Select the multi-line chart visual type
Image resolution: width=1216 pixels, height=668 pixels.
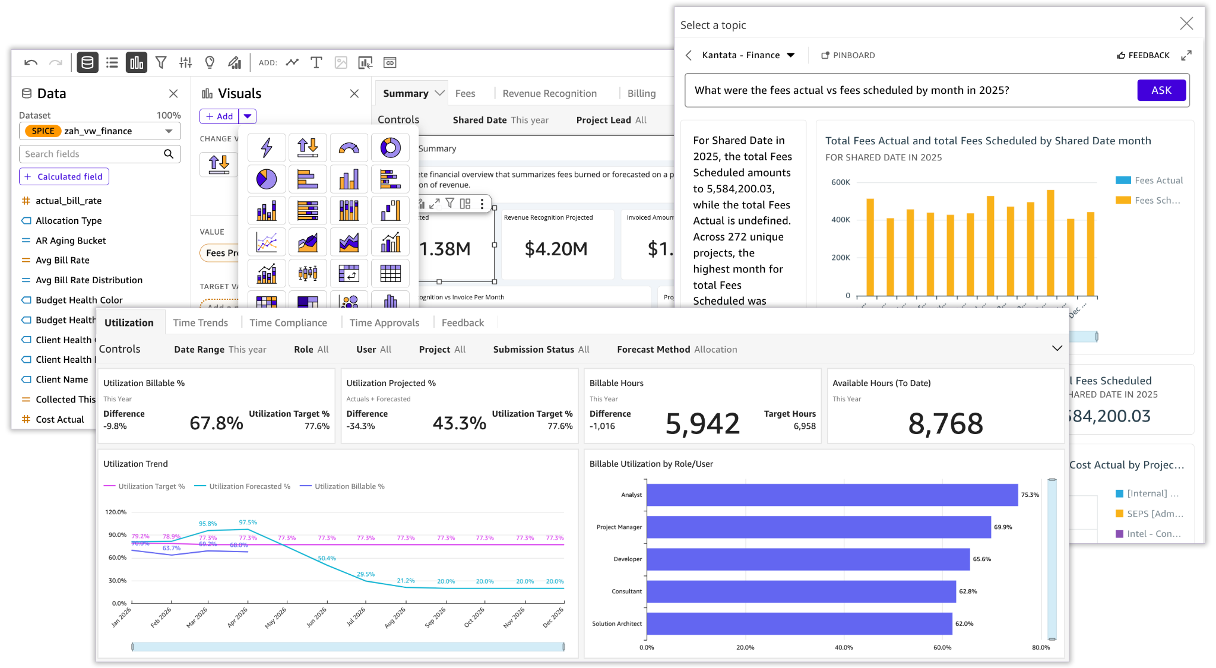pyautogui.click(x=267, y=242)
